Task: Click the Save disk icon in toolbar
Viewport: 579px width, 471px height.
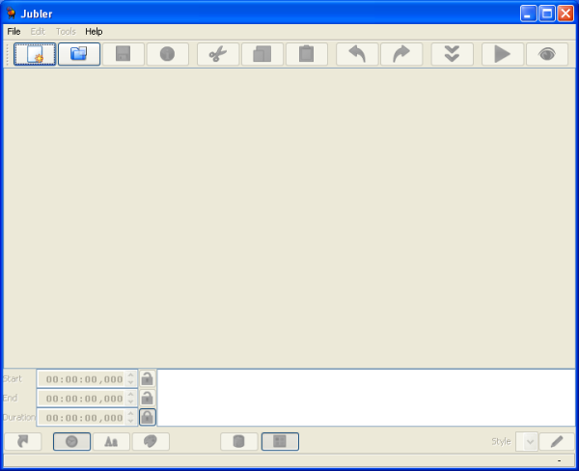Action: pos(124,54)
